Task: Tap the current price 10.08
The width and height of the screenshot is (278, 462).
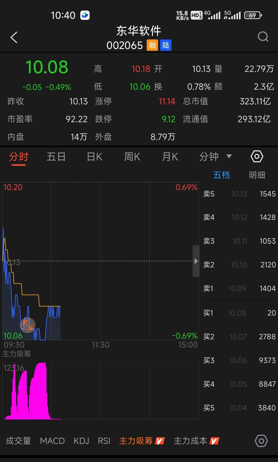Action: tap(47, 67)
